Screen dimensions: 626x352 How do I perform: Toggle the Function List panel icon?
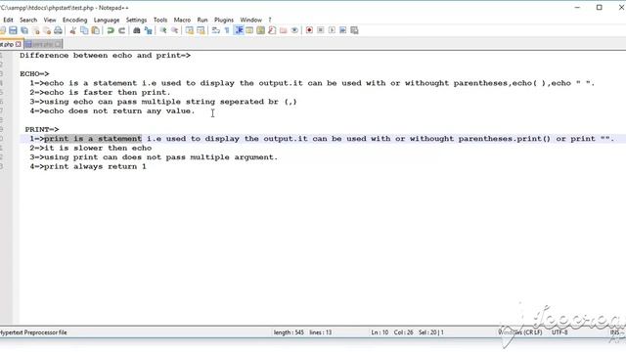pyautogui.click(x=272, y=30)
